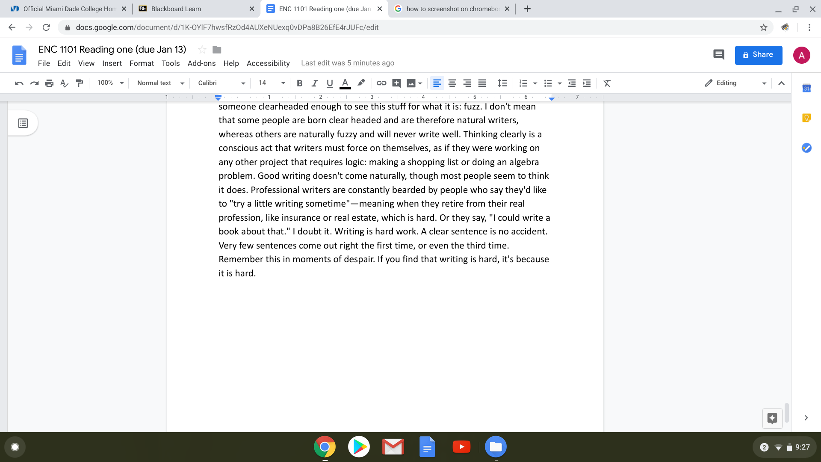The width and height of the screenshot is (821, 462).
Task: Open comment history icon
Action: (x=719, y=55)
